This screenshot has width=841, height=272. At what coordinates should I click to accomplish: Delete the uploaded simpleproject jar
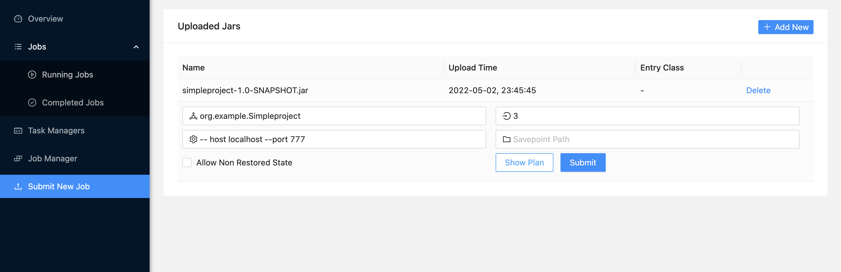pos(758,91)
